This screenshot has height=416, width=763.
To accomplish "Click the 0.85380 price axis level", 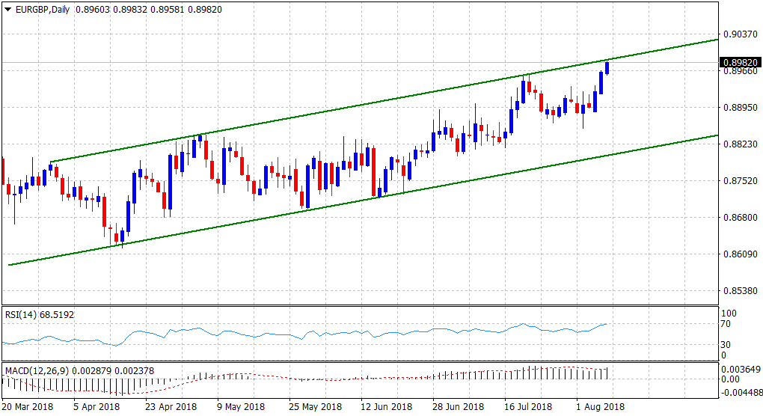I will click(738, 290).
